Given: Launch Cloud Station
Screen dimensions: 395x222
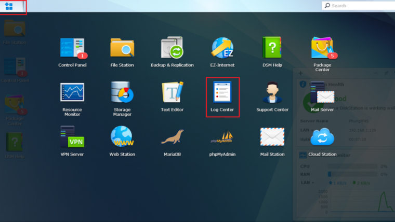Looking at the screenshot, I should pyautogui.click(x=322, y=141).
